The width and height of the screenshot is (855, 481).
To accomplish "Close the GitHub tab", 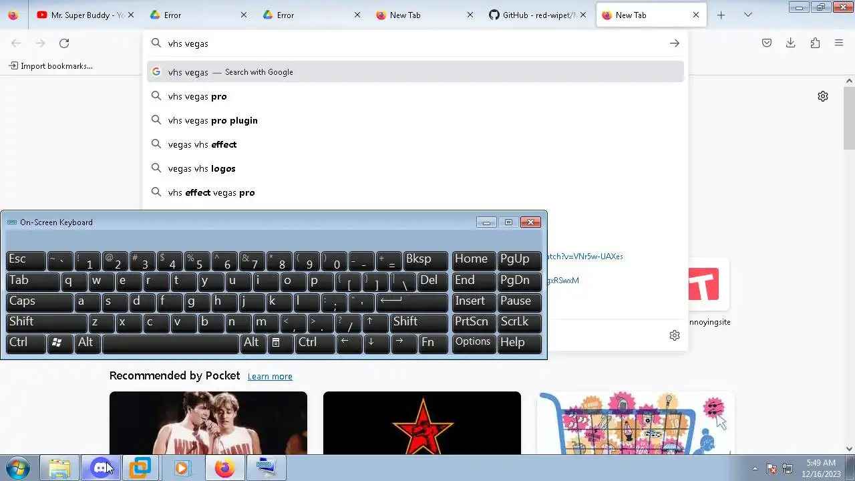I will (583, 15).
